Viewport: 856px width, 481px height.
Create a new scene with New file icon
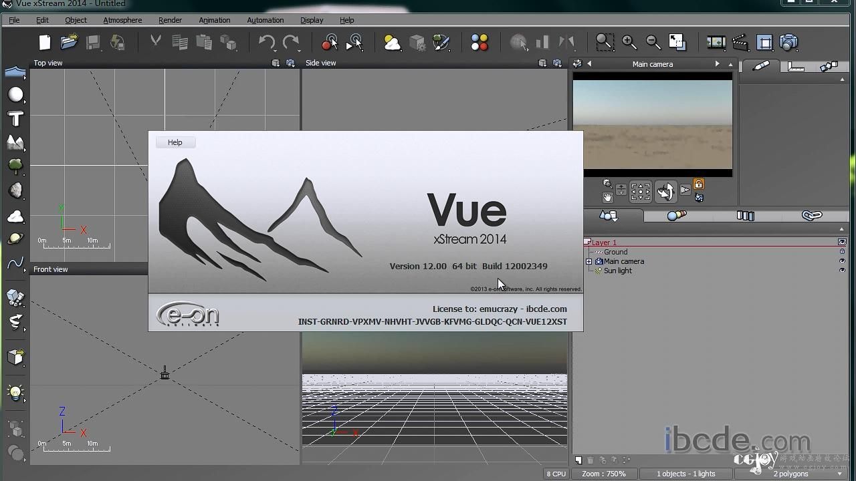(45, 43)
